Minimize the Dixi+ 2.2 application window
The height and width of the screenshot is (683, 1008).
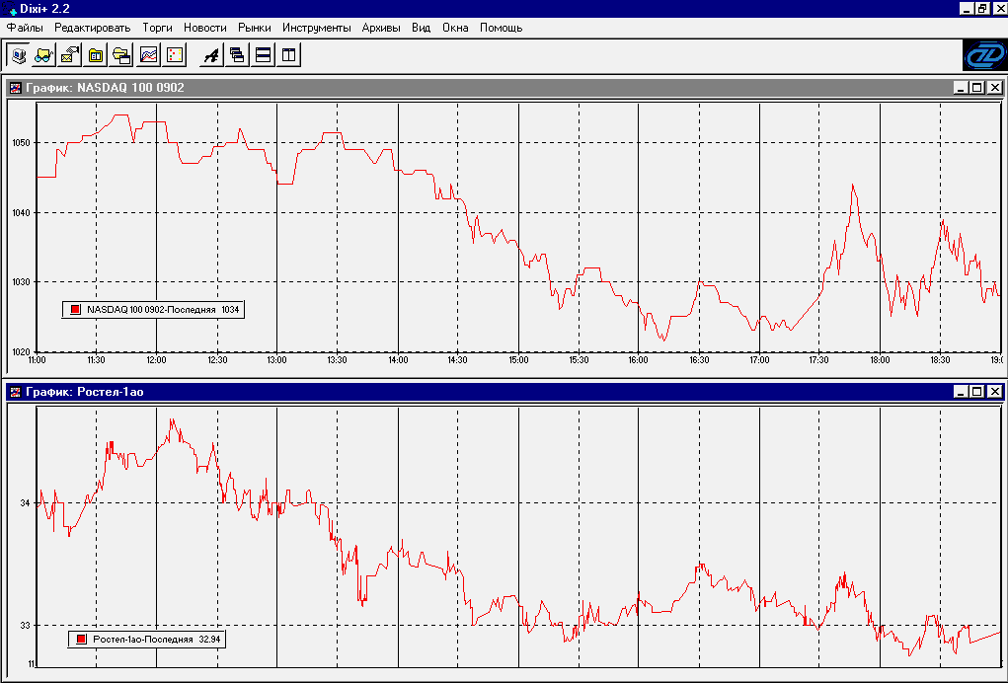[x=967, y=8]
